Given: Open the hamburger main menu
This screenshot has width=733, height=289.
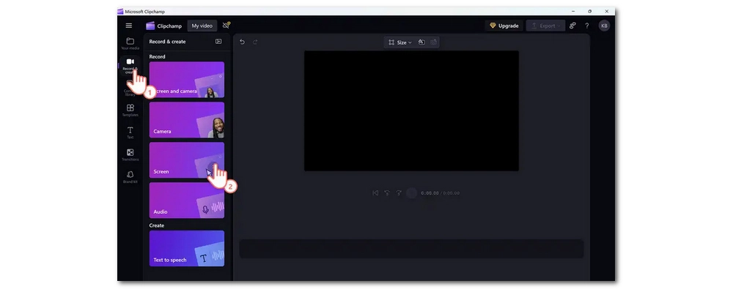Looking at the screenshot, I should [x=128, y=26].
